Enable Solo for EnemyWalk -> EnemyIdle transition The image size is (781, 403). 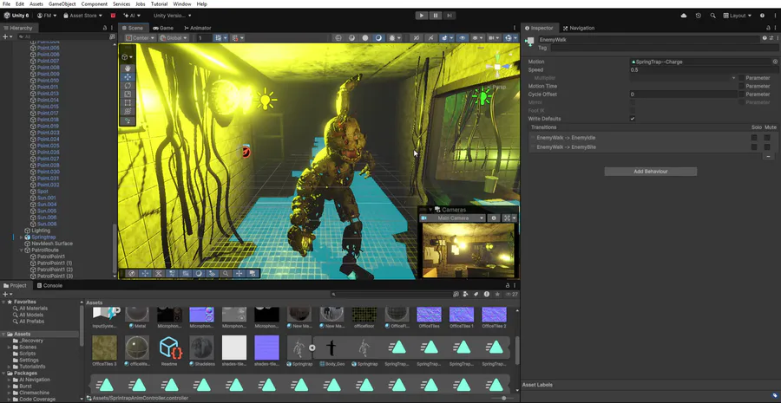coord(754,138)
